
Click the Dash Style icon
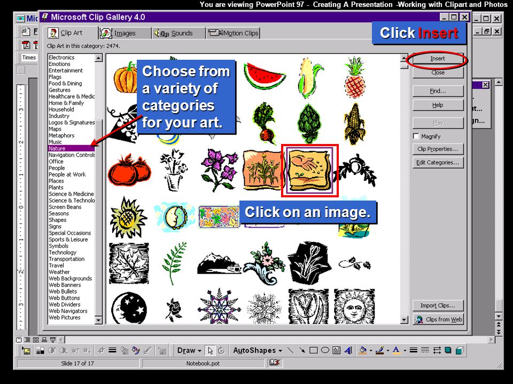click(425, 350)
